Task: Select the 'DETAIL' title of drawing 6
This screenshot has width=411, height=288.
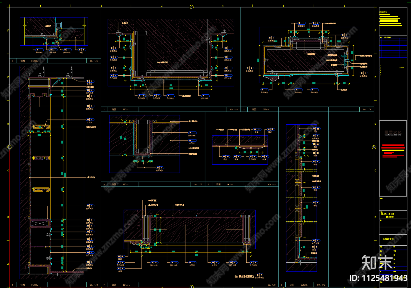Action: pos(231,184)
